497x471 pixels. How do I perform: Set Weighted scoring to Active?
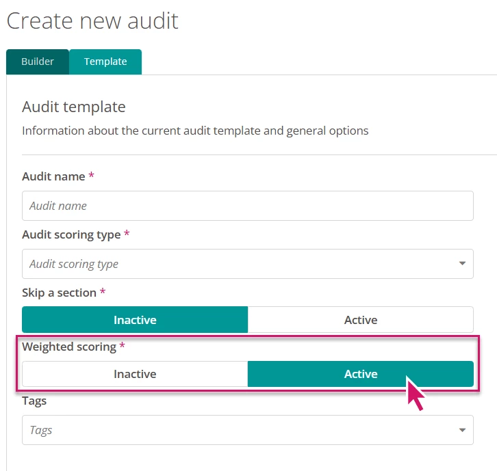[x=361, y=374]
